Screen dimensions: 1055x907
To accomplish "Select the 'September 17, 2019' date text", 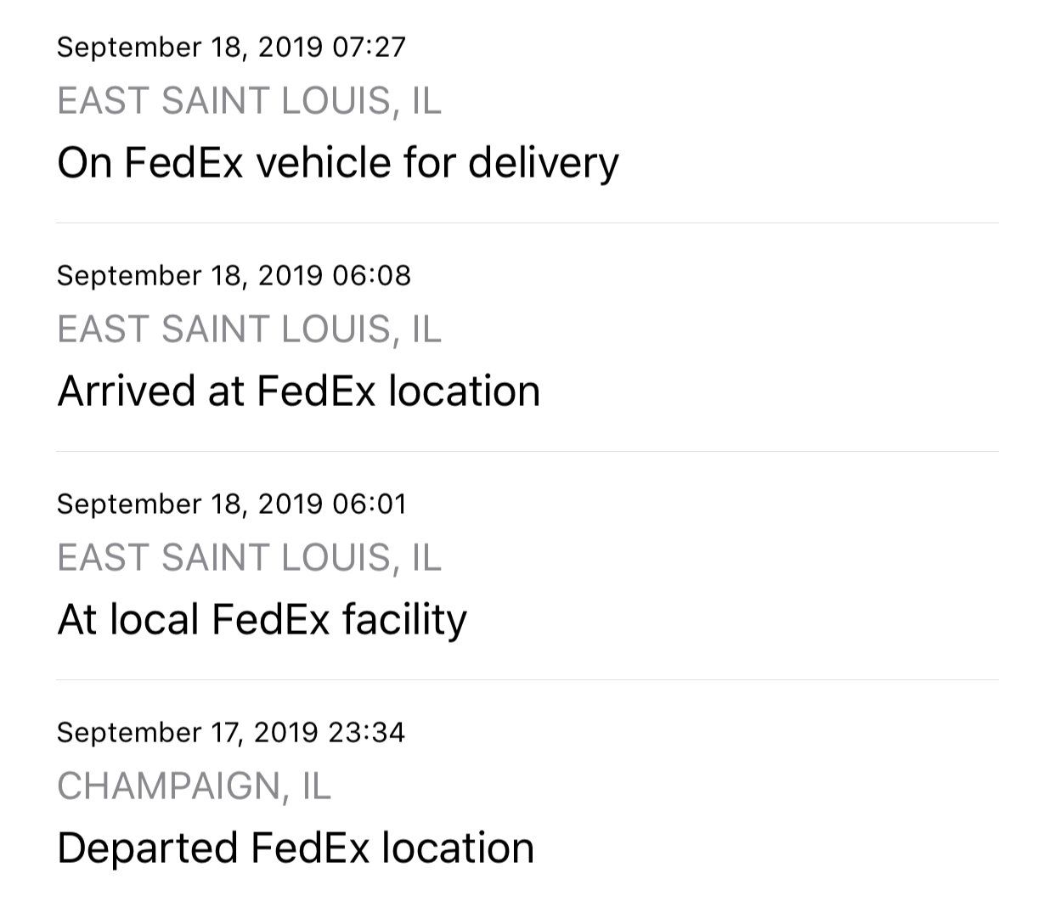I will point(188,733).
